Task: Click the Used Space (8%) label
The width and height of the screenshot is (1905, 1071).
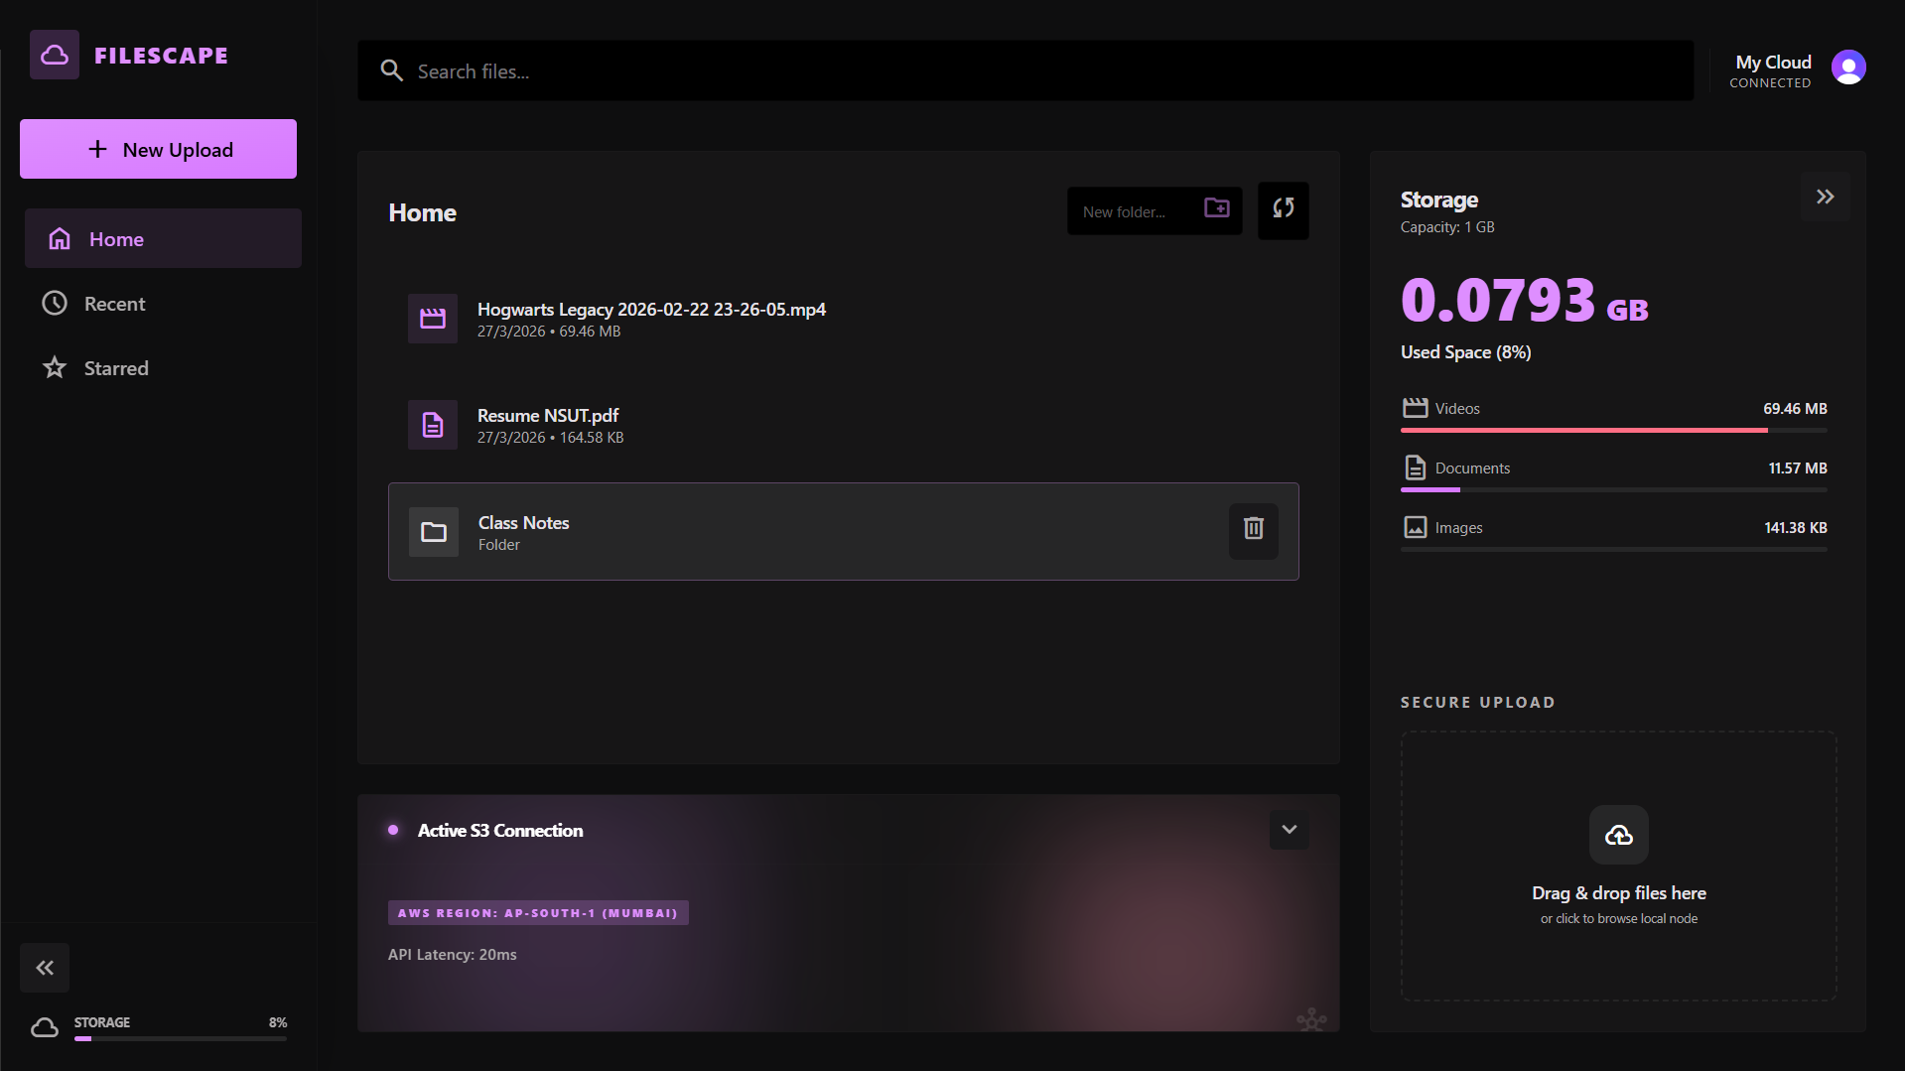Action: click(x=1465, y=351)
